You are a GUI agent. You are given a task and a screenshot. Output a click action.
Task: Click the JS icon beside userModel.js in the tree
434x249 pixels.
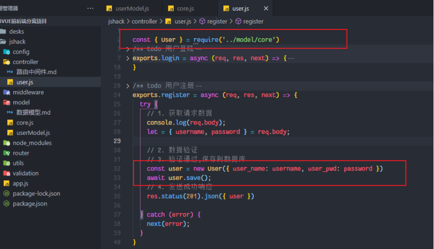tap(10, 133)
